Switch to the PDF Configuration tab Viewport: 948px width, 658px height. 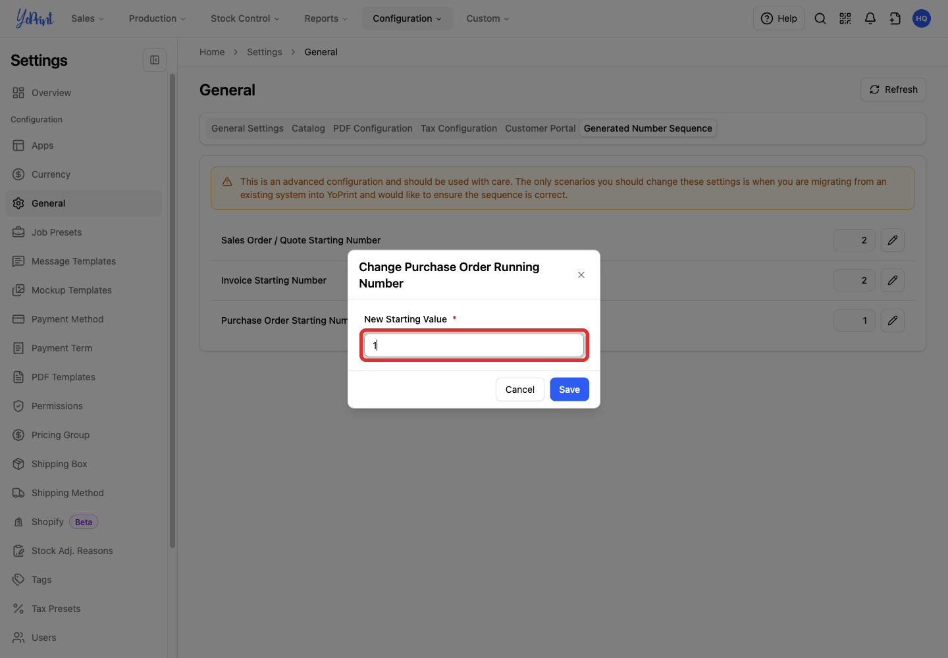pyautogui.click(x=373, y=128)
